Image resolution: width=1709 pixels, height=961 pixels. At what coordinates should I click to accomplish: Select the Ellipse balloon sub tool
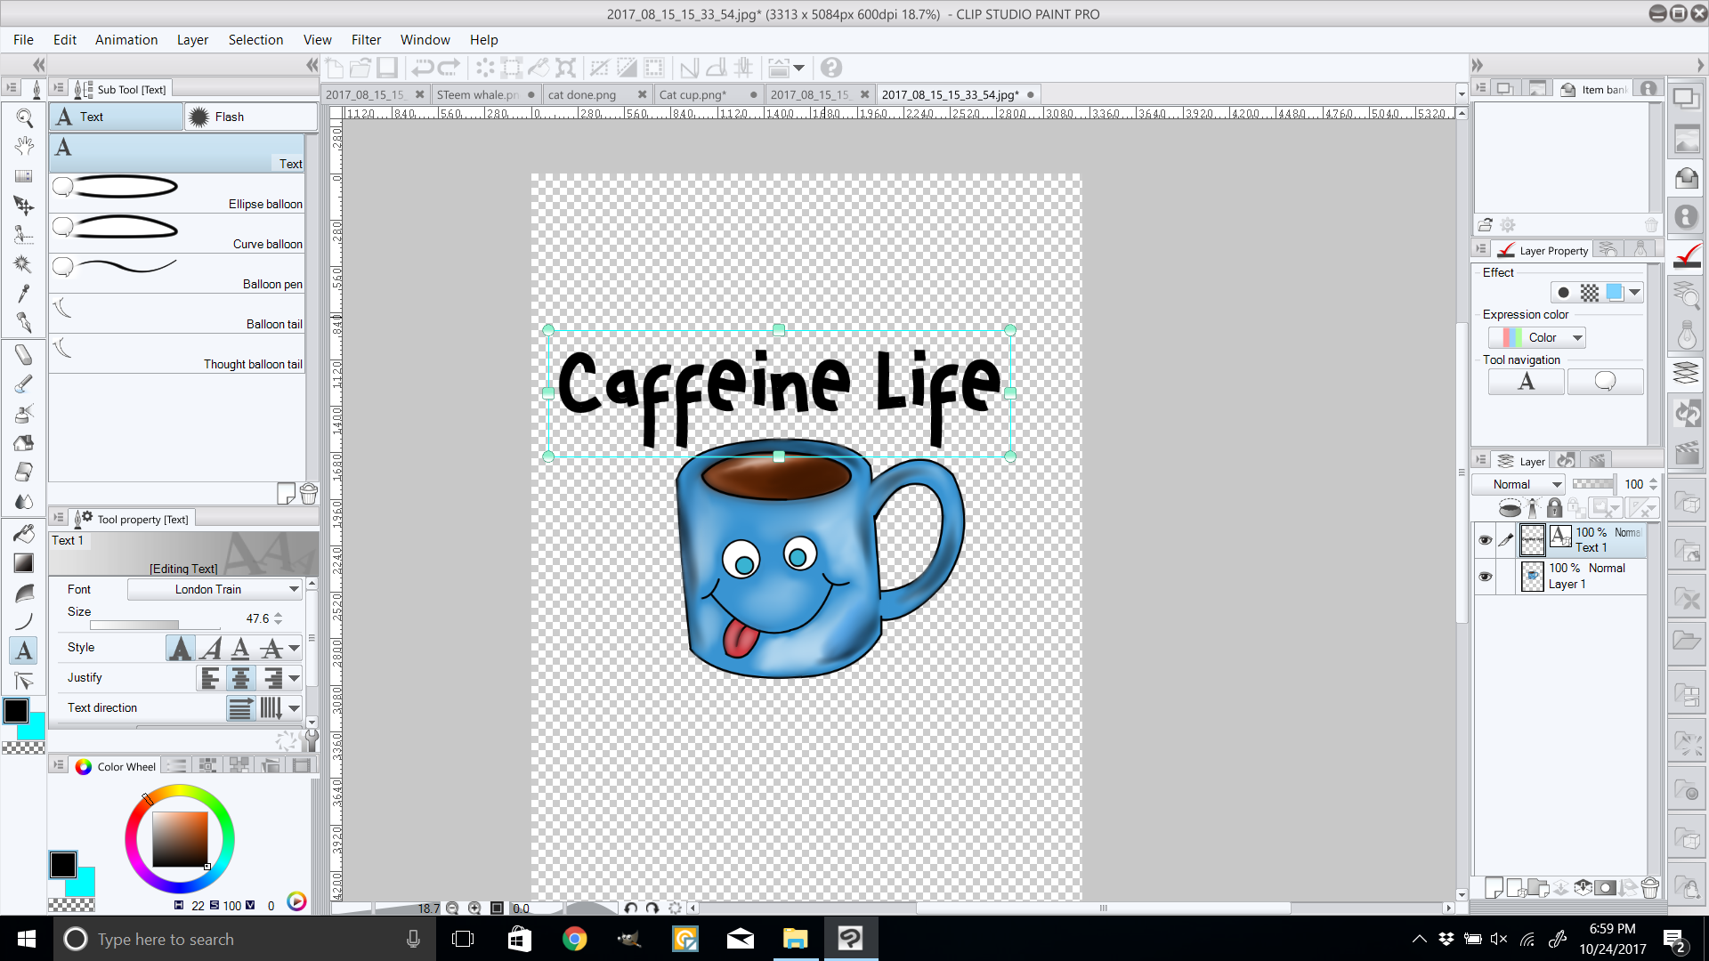(177, 193)
